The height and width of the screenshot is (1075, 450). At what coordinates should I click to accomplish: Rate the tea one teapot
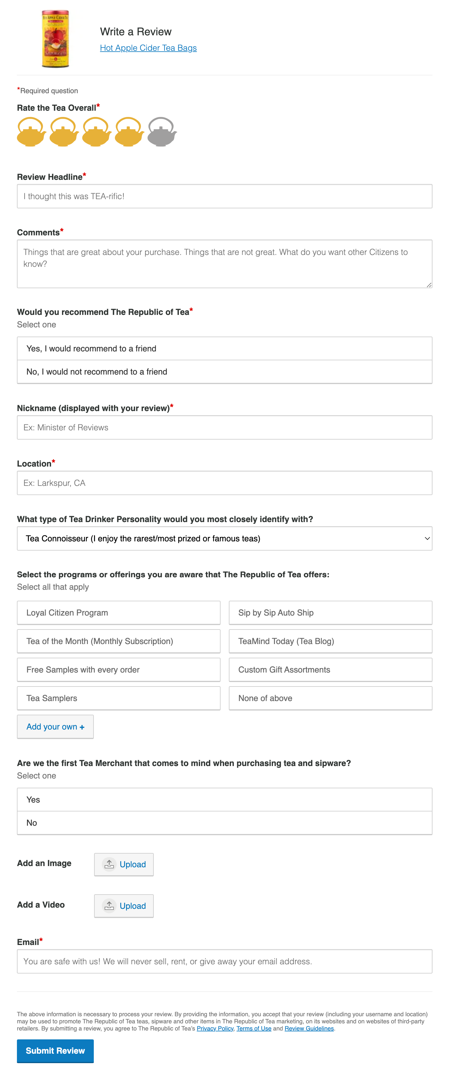click(x=31, y=132)
